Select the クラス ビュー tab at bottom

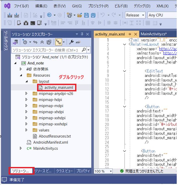tap(65, 171)
